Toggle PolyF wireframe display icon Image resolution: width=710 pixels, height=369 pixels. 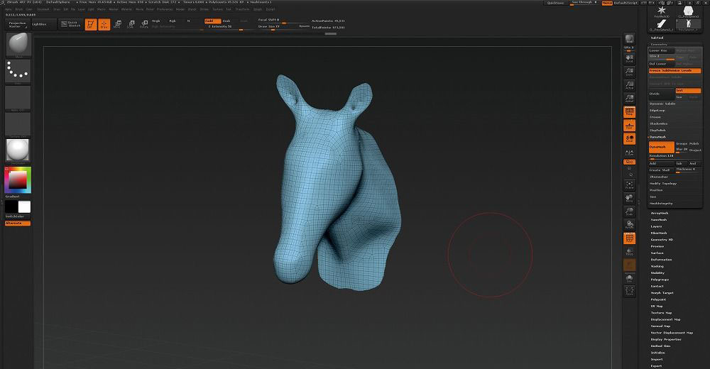(629, 238)
